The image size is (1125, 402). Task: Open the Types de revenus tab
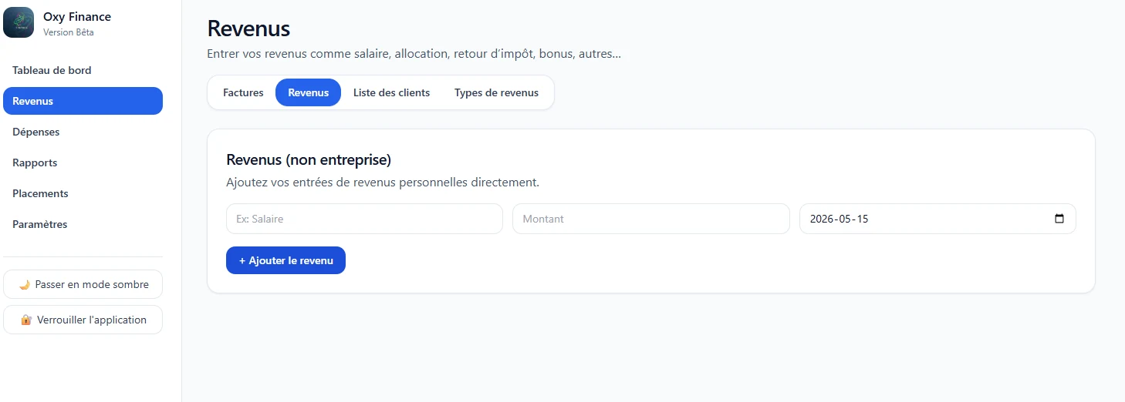pos(497,92)
